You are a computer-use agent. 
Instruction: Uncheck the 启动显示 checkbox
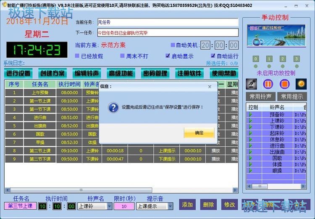[x=168, y=56]
